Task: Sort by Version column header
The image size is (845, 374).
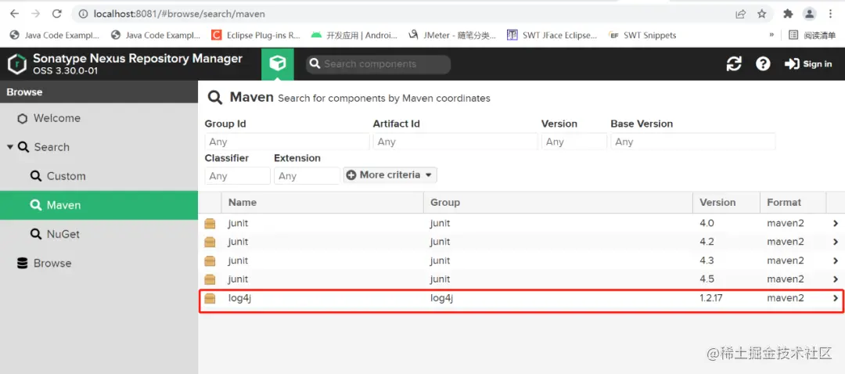Action: coord(726,203)
